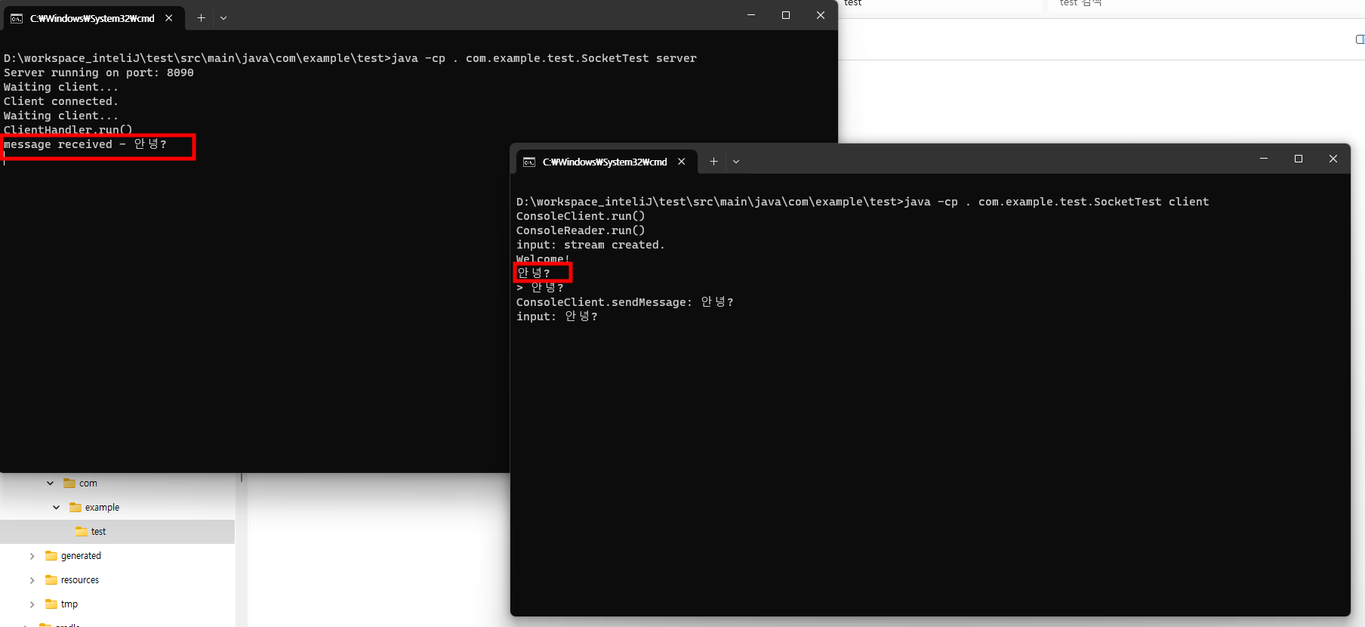Click 'ConsoleReader.run()' line in client window
Image resolution: width=1365 pixels, height=627 pixels.
click(581, 230)
